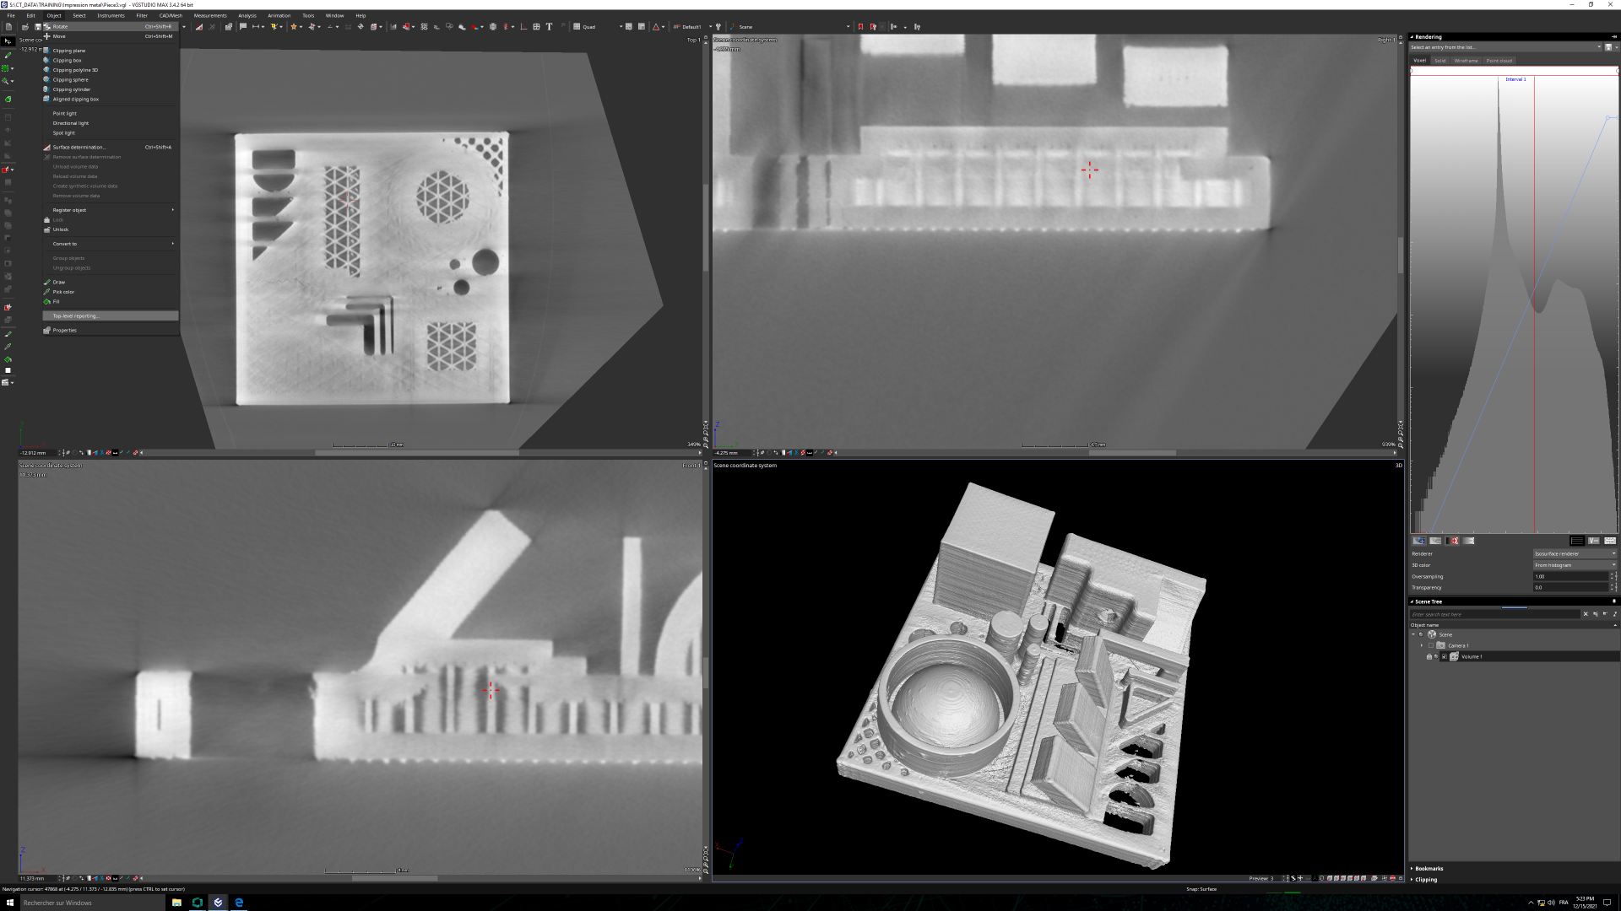This screenshot has height=911, width=1621.
Task: Click the new file icon in toolbar
Action: click(x=8, y=27)
